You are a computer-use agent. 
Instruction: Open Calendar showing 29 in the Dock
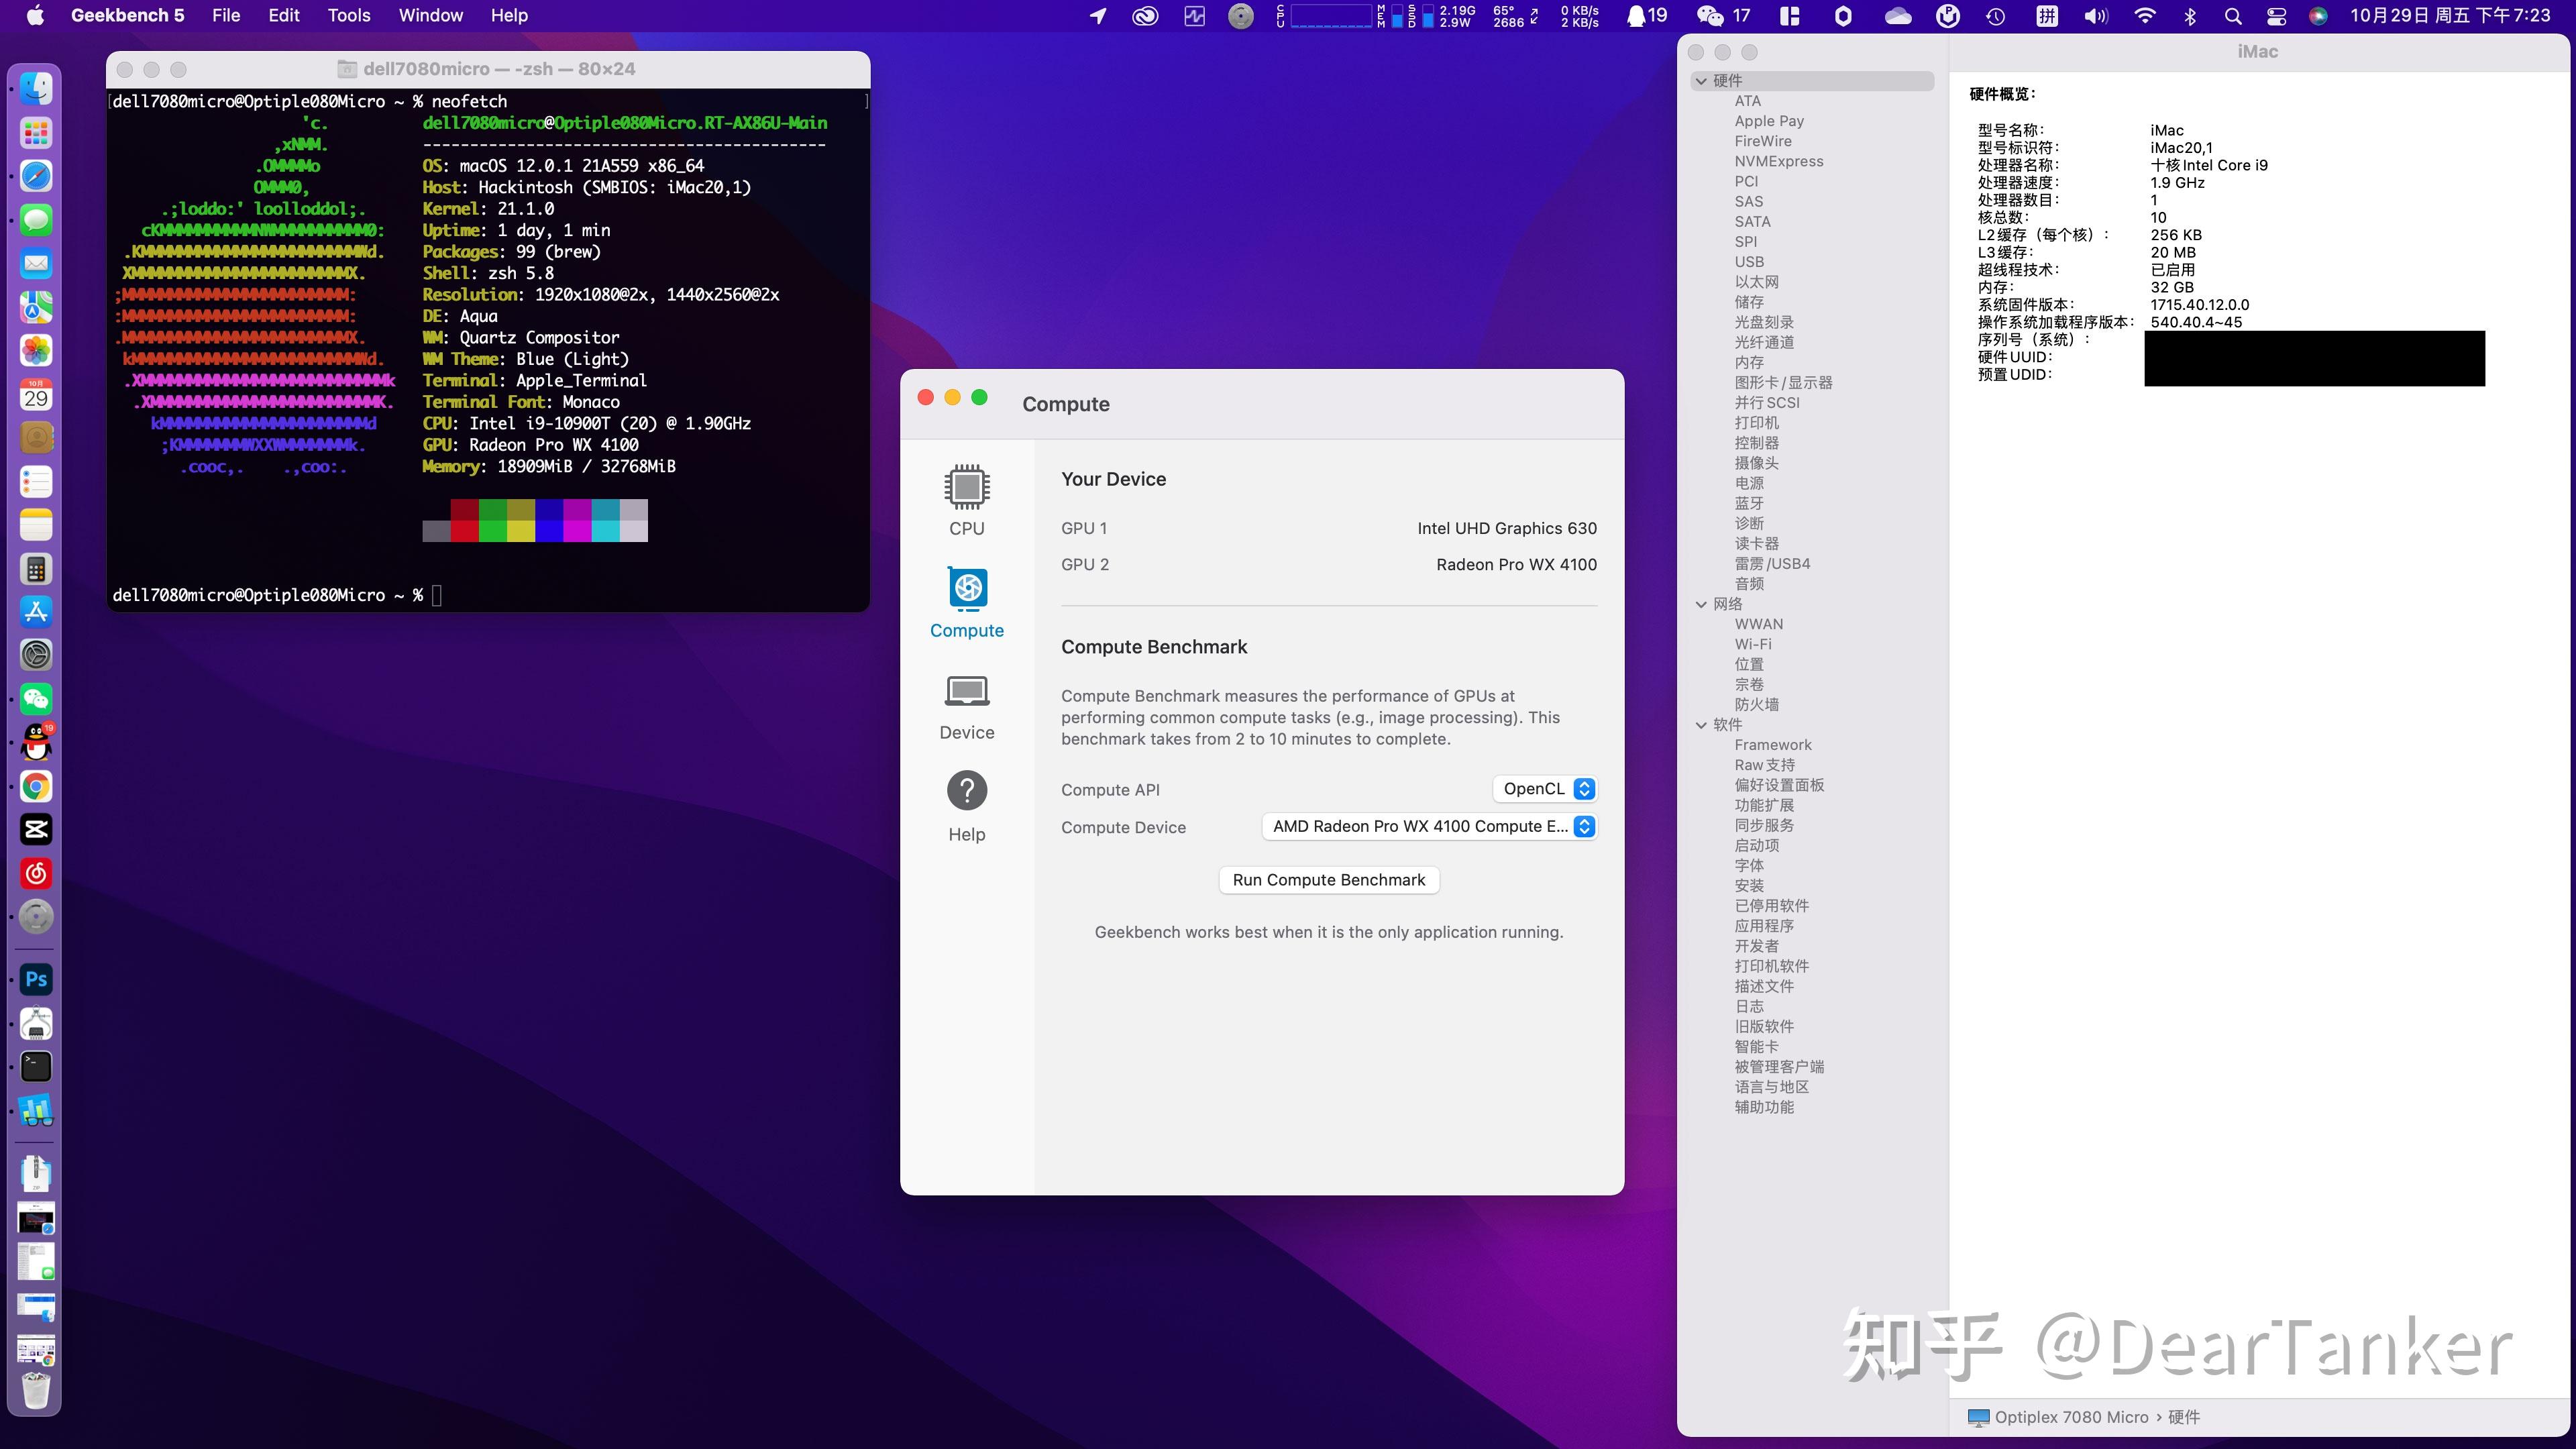point(36,394)
